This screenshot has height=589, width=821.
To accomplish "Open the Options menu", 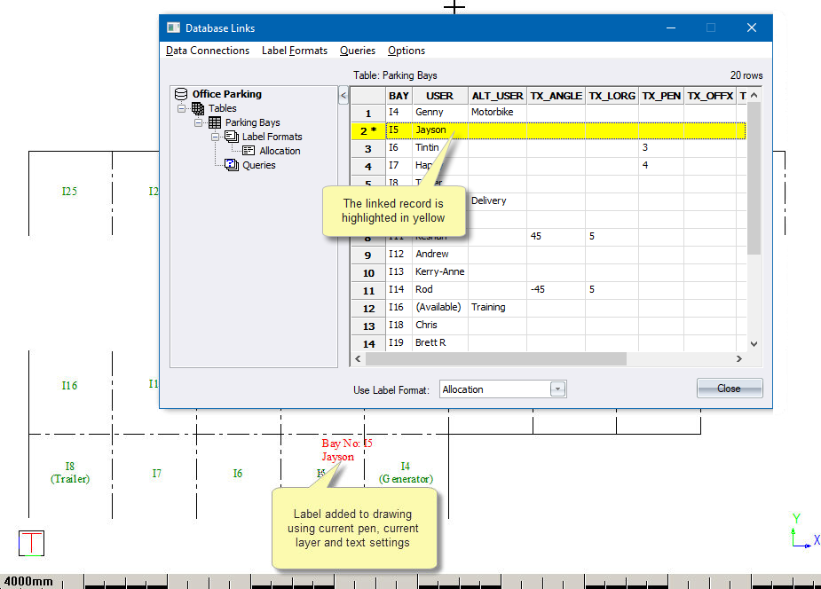I will tap(406, 51).
